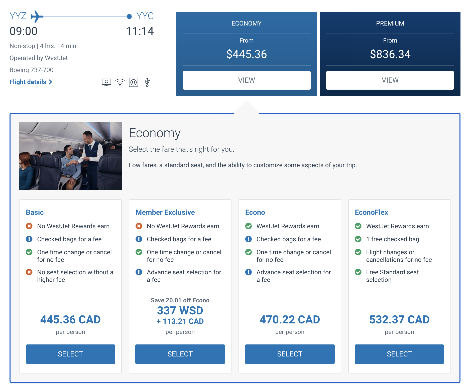Click the airplane icon beside YYZ
Image resolution: width=468 pixels, height=390 pixels.
pos(37,17)
